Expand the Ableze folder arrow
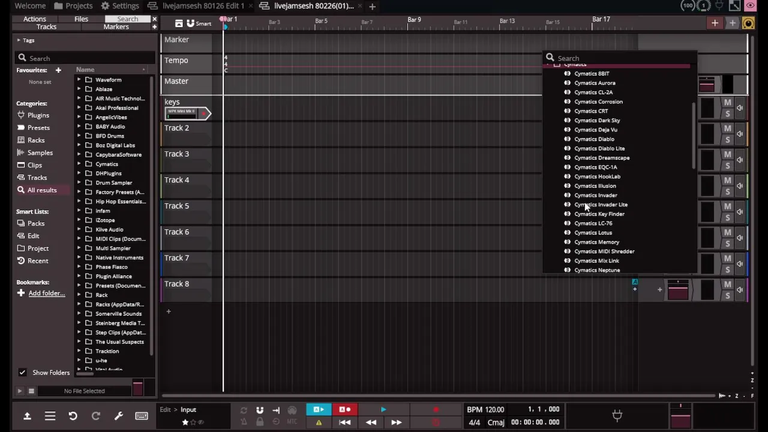 click(79, 89)
